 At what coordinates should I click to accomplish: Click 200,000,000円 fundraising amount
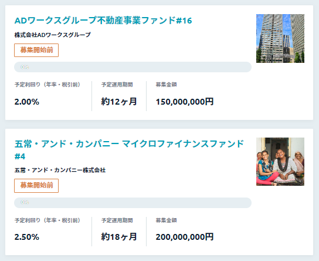(185, 237)
